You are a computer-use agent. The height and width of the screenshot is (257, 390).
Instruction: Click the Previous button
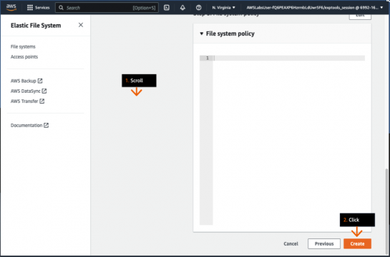[x=324, y=244]
